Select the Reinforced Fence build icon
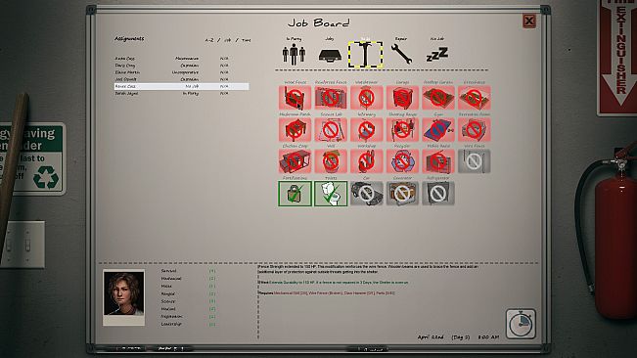The image size is (637, 358). [331, 98]
